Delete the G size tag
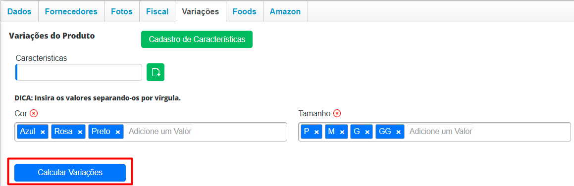This screenshot has height=186, width=574. (367, 132)
